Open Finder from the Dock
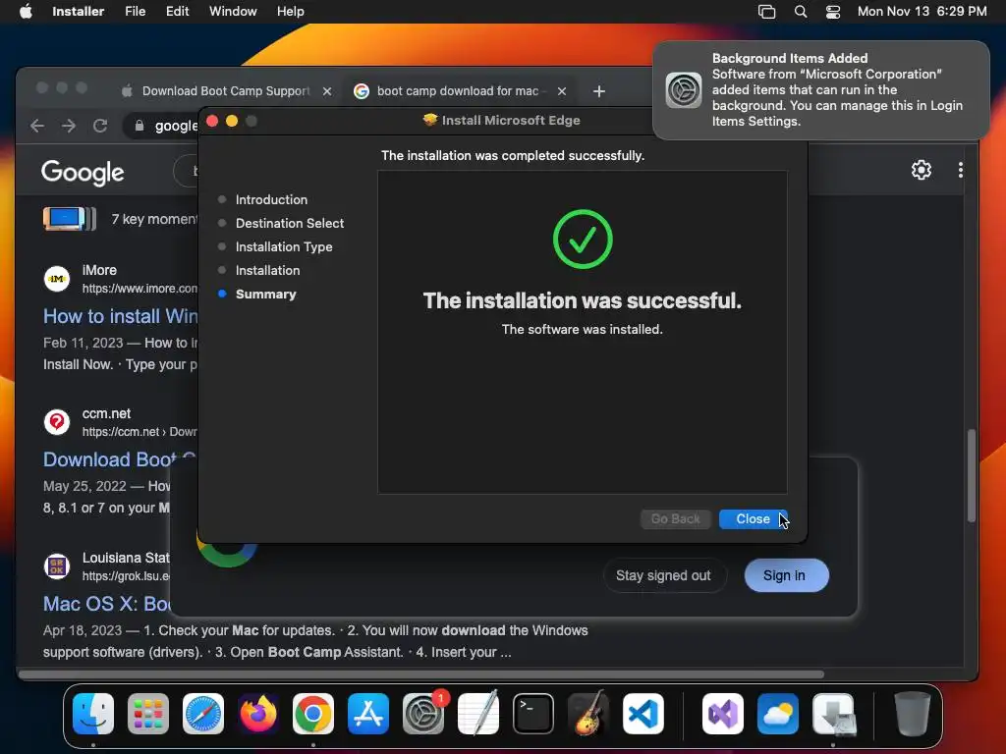The height and width of the screenshot is (754, 1006). [93, 714]
